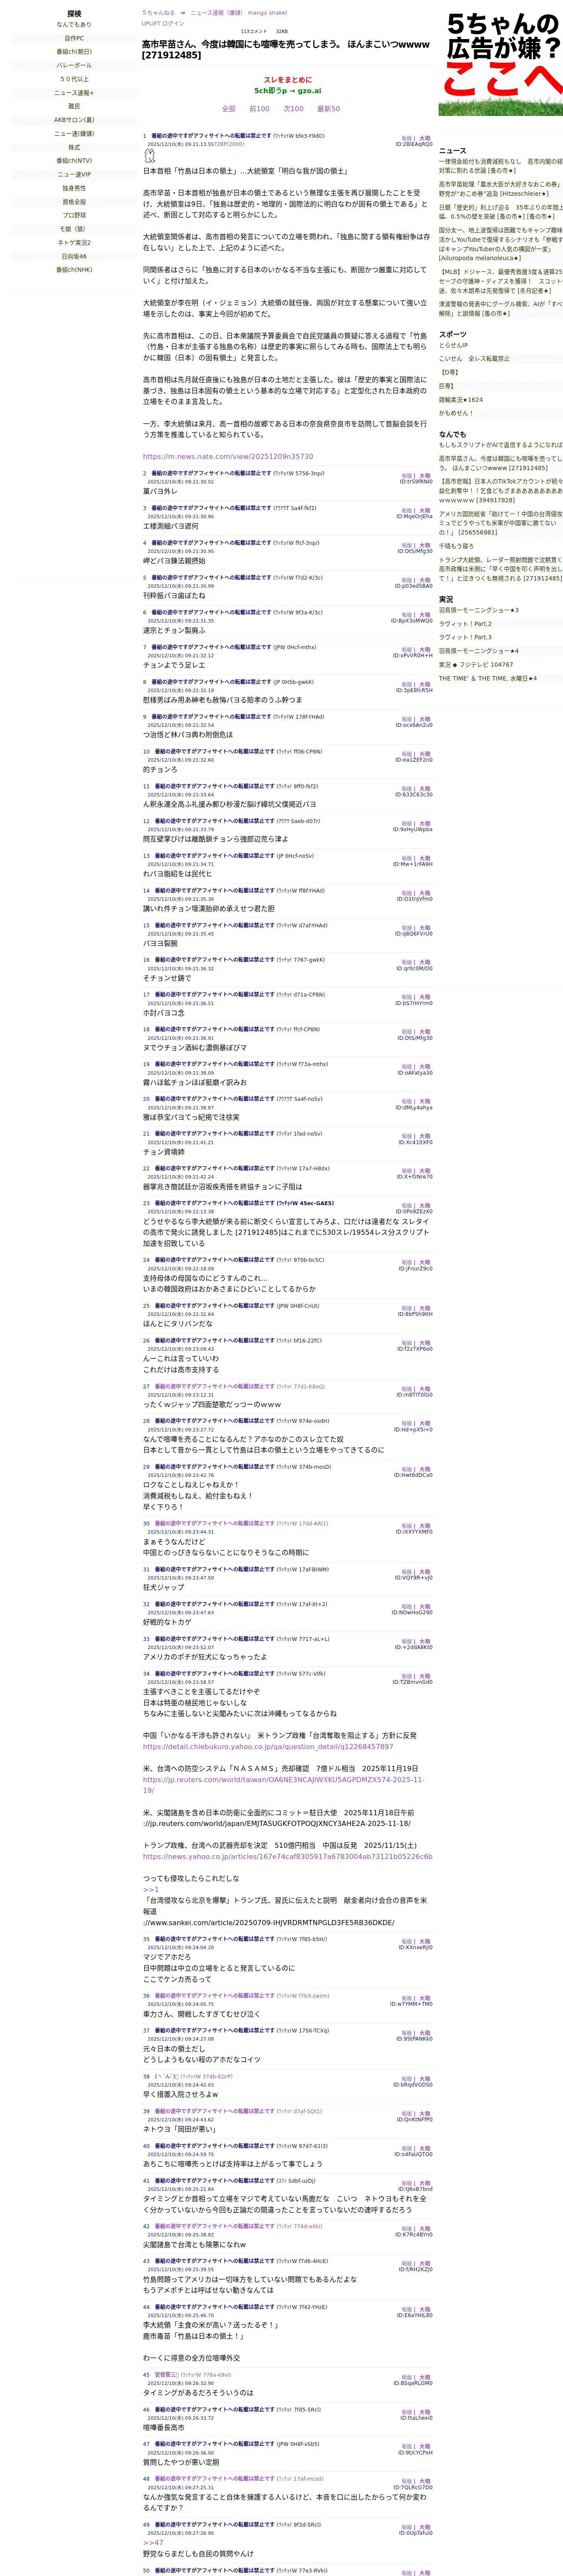Open AKBサロン(裏) board
This screenshot has height=2576, width=563.
(74, 120)
